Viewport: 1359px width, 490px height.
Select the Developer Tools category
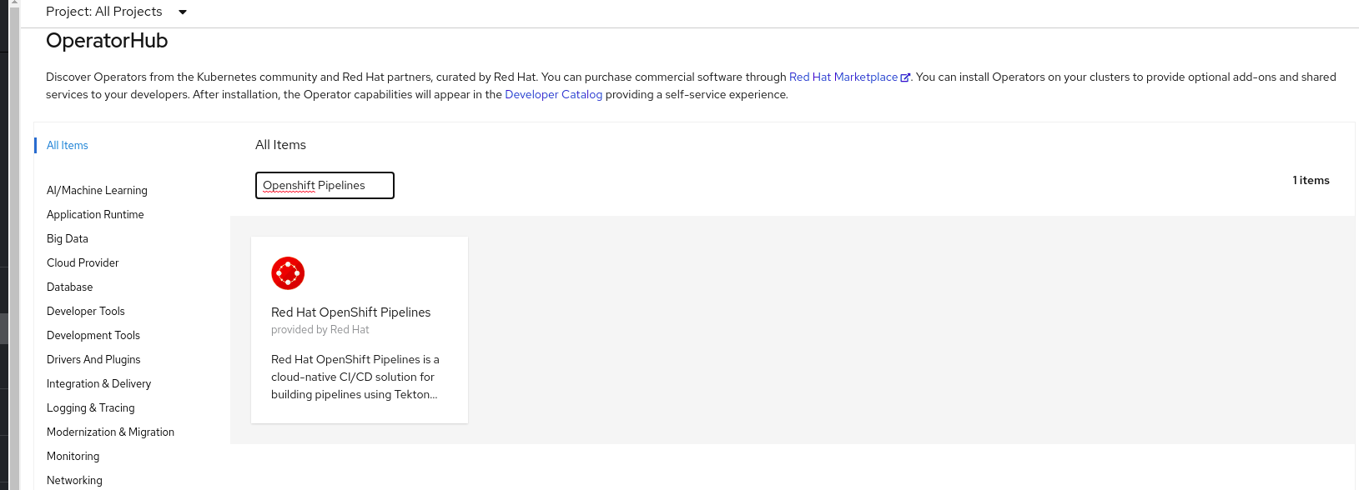pos(86,311)
